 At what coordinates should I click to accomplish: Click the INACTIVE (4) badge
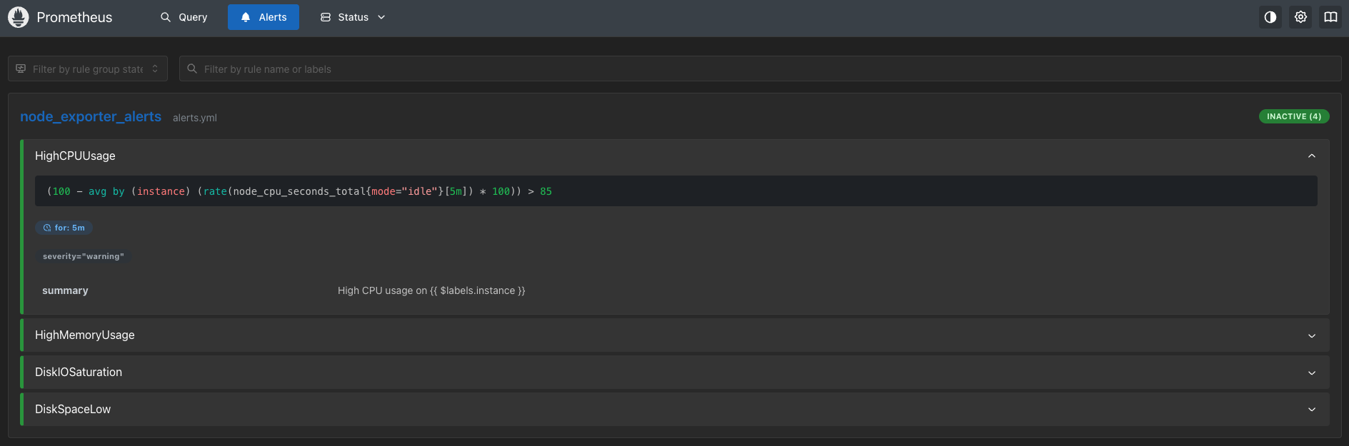point(1293,116)
